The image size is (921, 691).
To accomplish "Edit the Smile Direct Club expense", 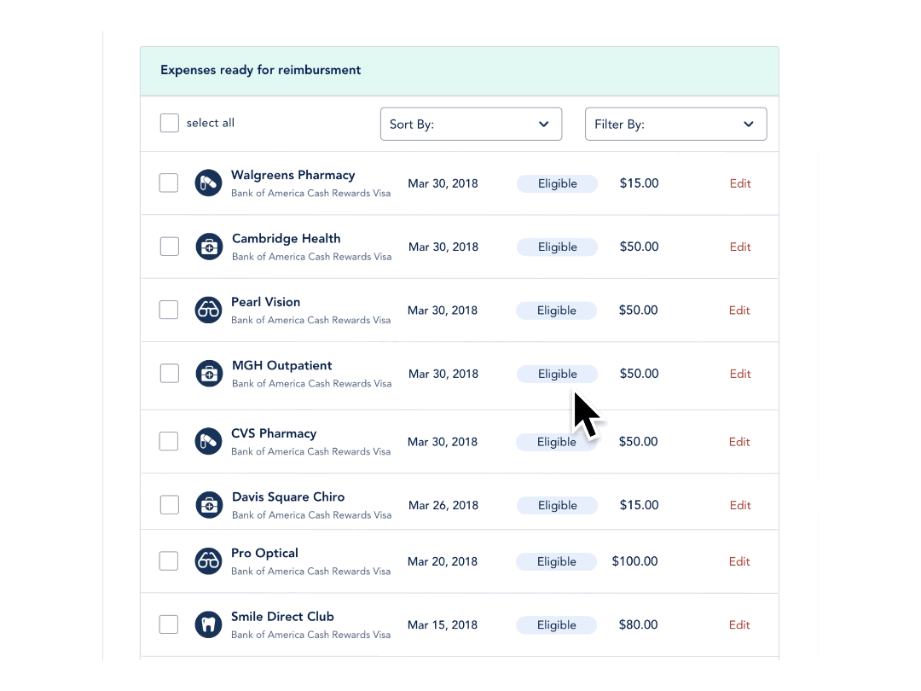I will 739,625.
